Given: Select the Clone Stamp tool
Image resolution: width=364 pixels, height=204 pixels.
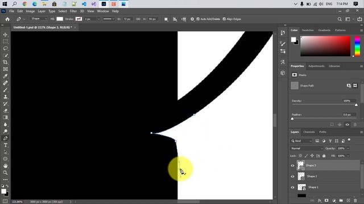Looking at the screenshot, I should pos(5,97).
